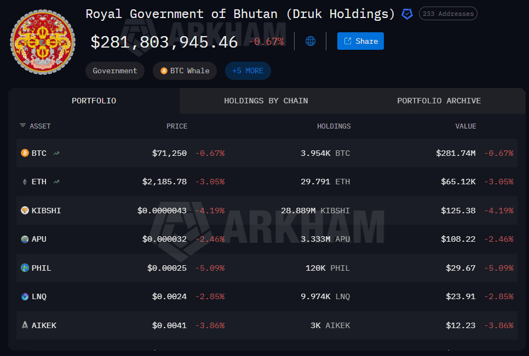
Task: Open the 233 Addresses badge
Action: click(448, 14)
